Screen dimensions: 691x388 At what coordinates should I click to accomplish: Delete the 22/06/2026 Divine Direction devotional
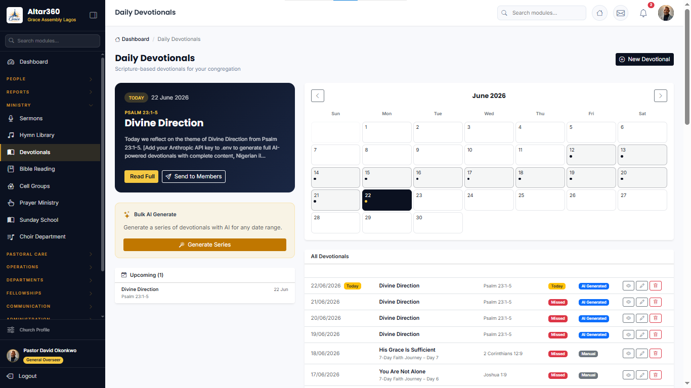click(x=655, y=286)
